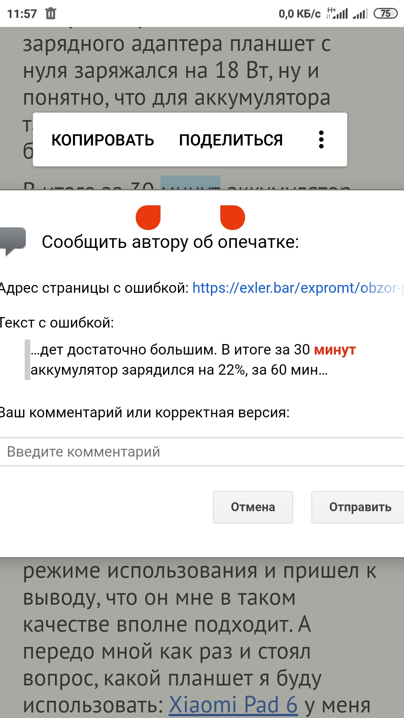This screenshot has height=718, width=404.
Task: Tap ПОДЕЛИТЬСЯ in the selection menu
Action: coord(231,140)
